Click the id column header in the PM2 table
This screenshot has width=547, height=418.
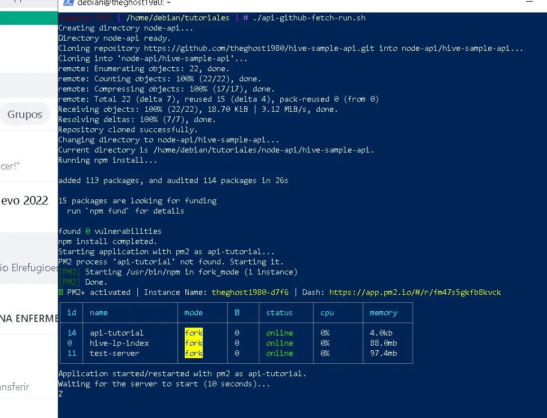(72, 313)
